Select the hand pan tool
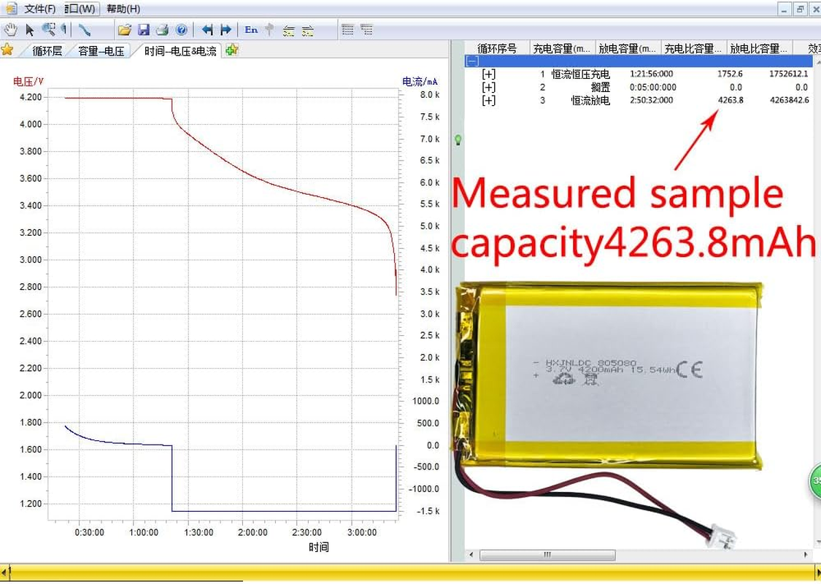The height and width of the screenshot is (584, 821). click(x=10, y=29)
